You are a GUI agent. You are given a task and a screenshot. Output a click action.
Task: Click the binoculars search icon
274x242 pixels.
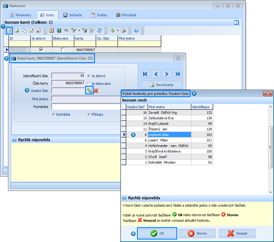coord(66,30)
